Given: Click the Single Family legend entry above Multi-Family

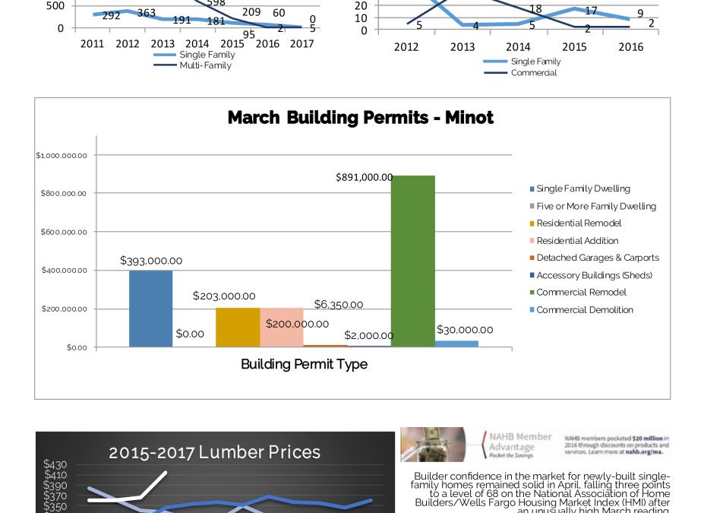Looking at the screenshot, I should coord(194,55).
